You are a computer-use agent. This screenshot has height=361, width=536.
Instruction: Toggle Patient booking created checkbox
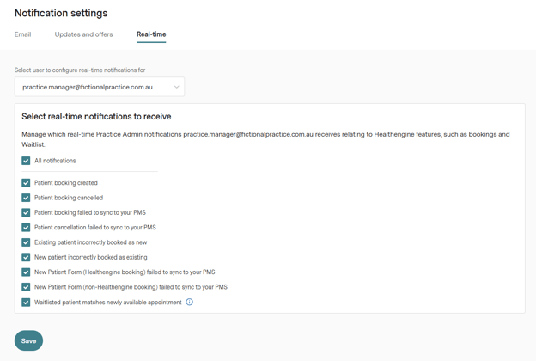[x=26, y=183]
